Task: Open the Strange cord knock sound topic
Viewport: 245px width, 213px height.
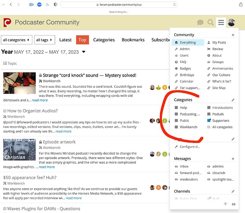Action: tap(89, 75)
